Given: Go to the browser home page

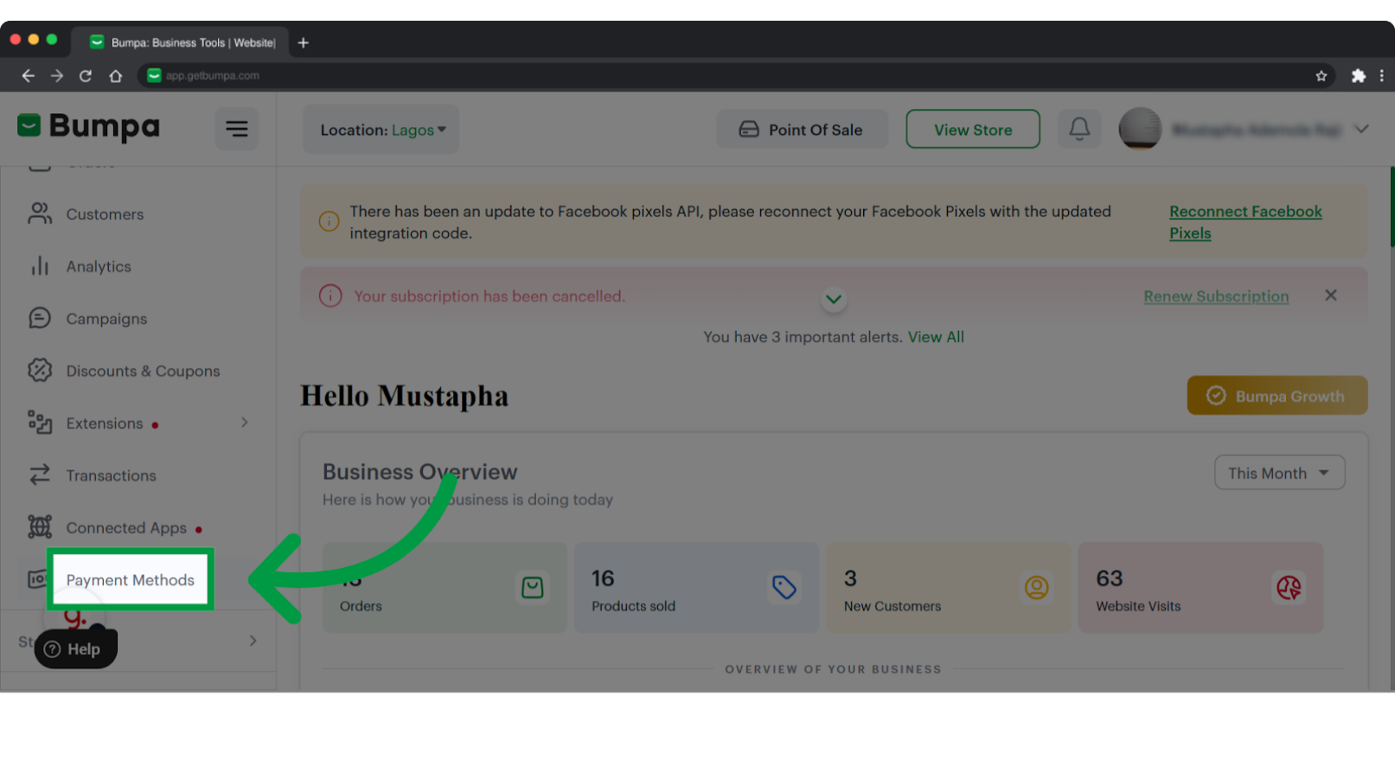Looking at the screenshot, I should [x=115, y=76].
